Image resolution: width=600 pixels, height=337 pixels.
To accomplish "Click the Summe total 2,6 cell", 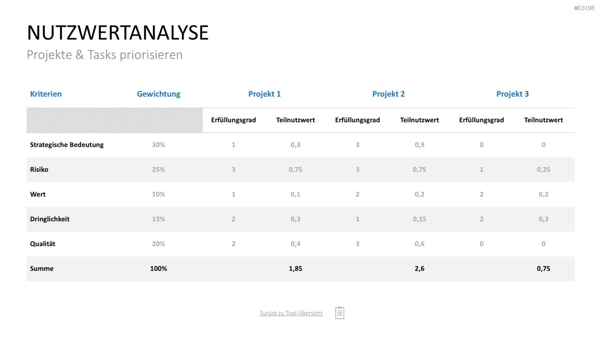I will click(420, 269).
